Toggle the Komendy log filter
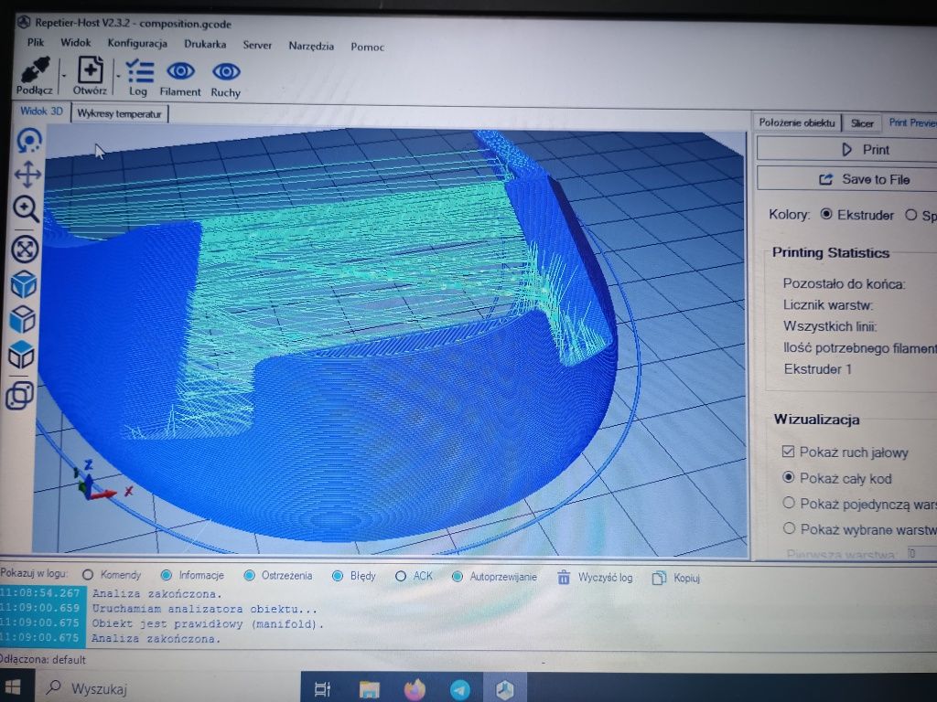 click(88, 575)
